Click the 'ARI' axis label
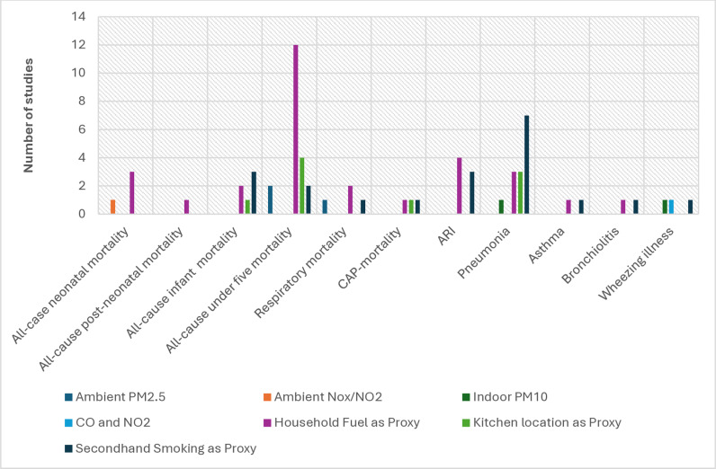This screenshot has width=716, height=469. (447, 236)
